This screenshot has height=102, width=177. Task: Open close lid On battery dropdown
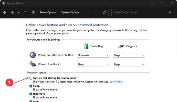coord(93,64)
